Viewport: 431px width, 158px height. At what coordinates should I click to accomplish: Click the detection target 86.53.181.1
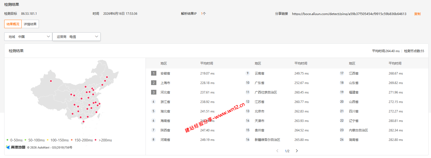pos(29,14)
